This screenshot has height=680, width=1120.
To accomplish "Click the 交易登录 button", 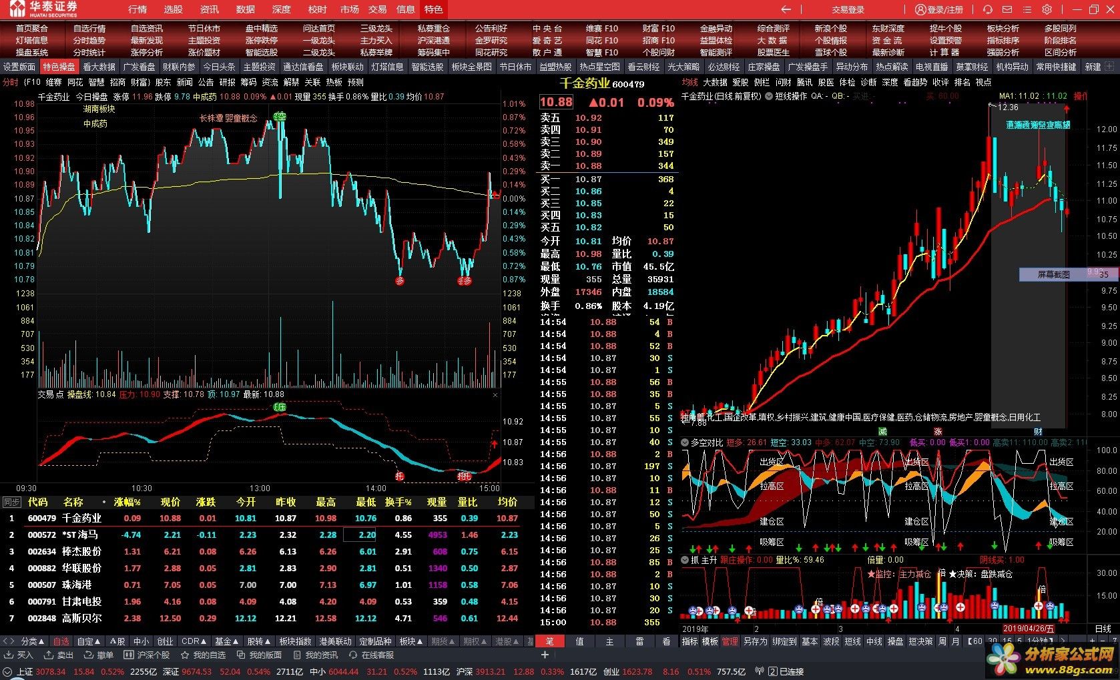I will 848,9.
